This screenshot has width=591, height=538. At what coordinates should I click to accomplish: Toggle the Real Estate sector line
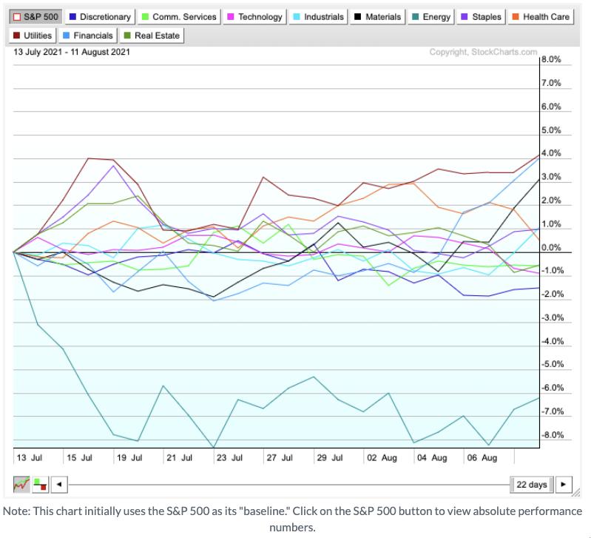click(151, 35)
